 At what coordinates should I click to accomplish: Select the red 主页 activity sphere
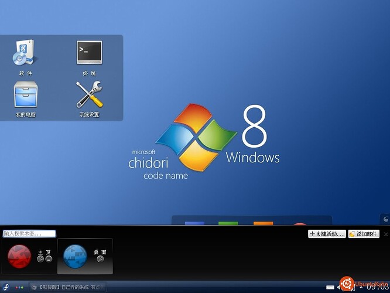19,257
